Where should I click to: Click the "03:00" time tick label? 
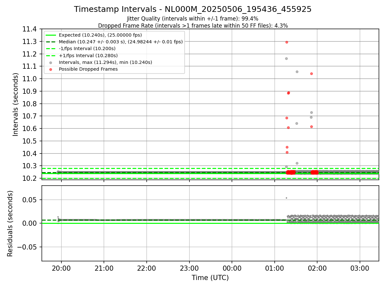point(360,268)
